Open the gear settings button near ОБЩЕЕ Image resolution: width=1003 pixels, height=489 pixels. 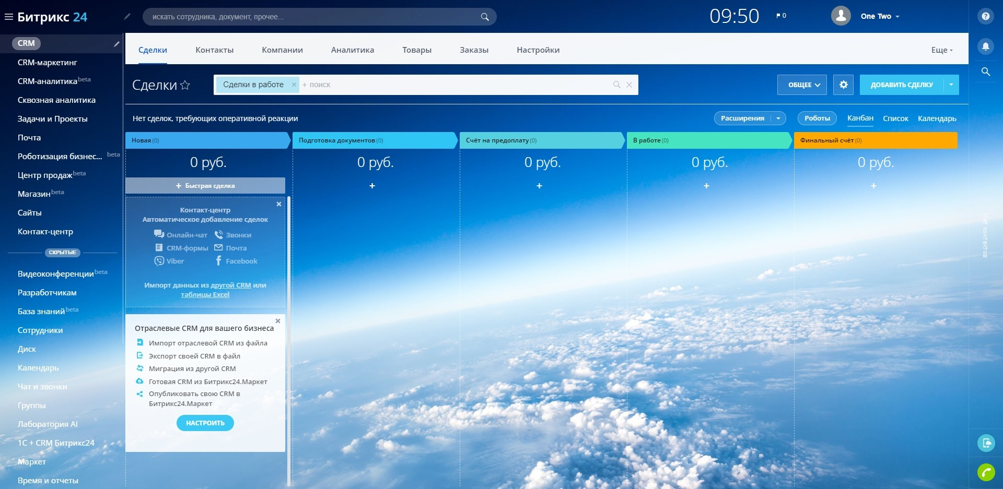tap(843, 85)
